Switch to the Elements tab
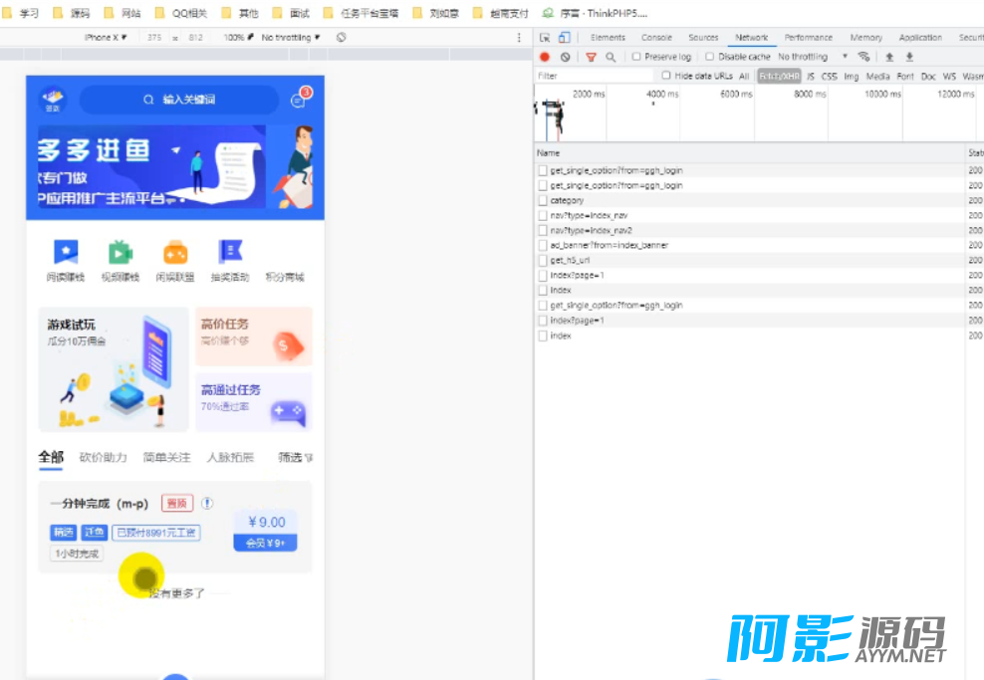 [x=608, y=38]
